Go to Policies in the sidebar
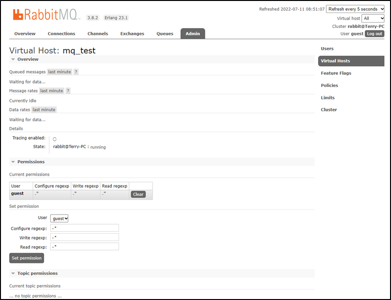Screen dimensions: 391x300 [x=330, y=85]
